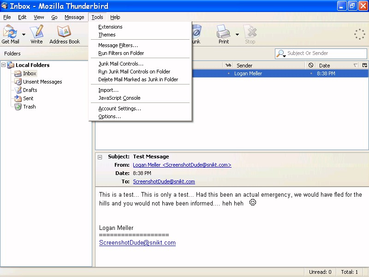Open Message Filters from the menu

140,45
